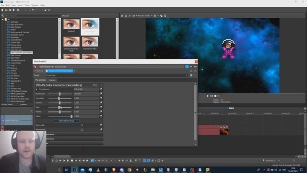Viewport: 307px width, 173px height.
Task: Click the animate icon on the Gamma row
Action: pos(101,102)
